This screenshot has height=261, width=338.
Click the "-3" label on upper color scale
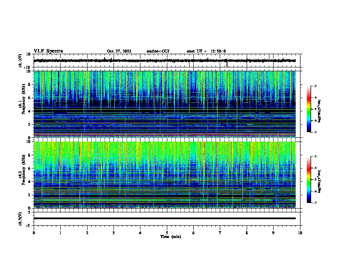point(315,86)
